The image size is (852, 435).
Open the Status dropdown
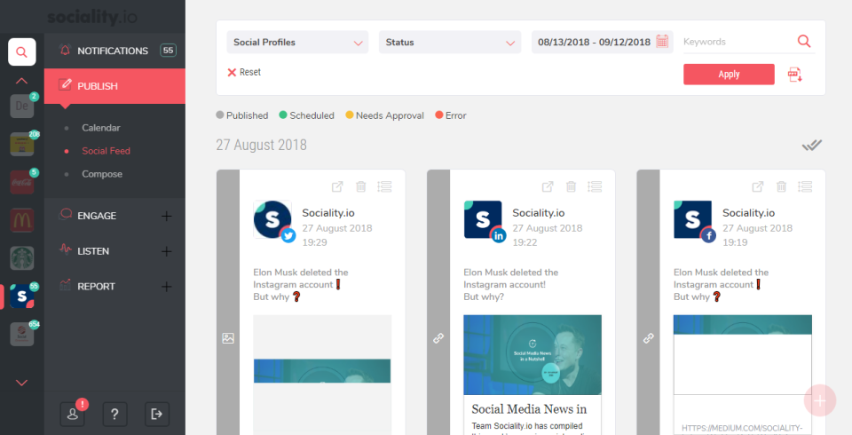pos(450,42)
